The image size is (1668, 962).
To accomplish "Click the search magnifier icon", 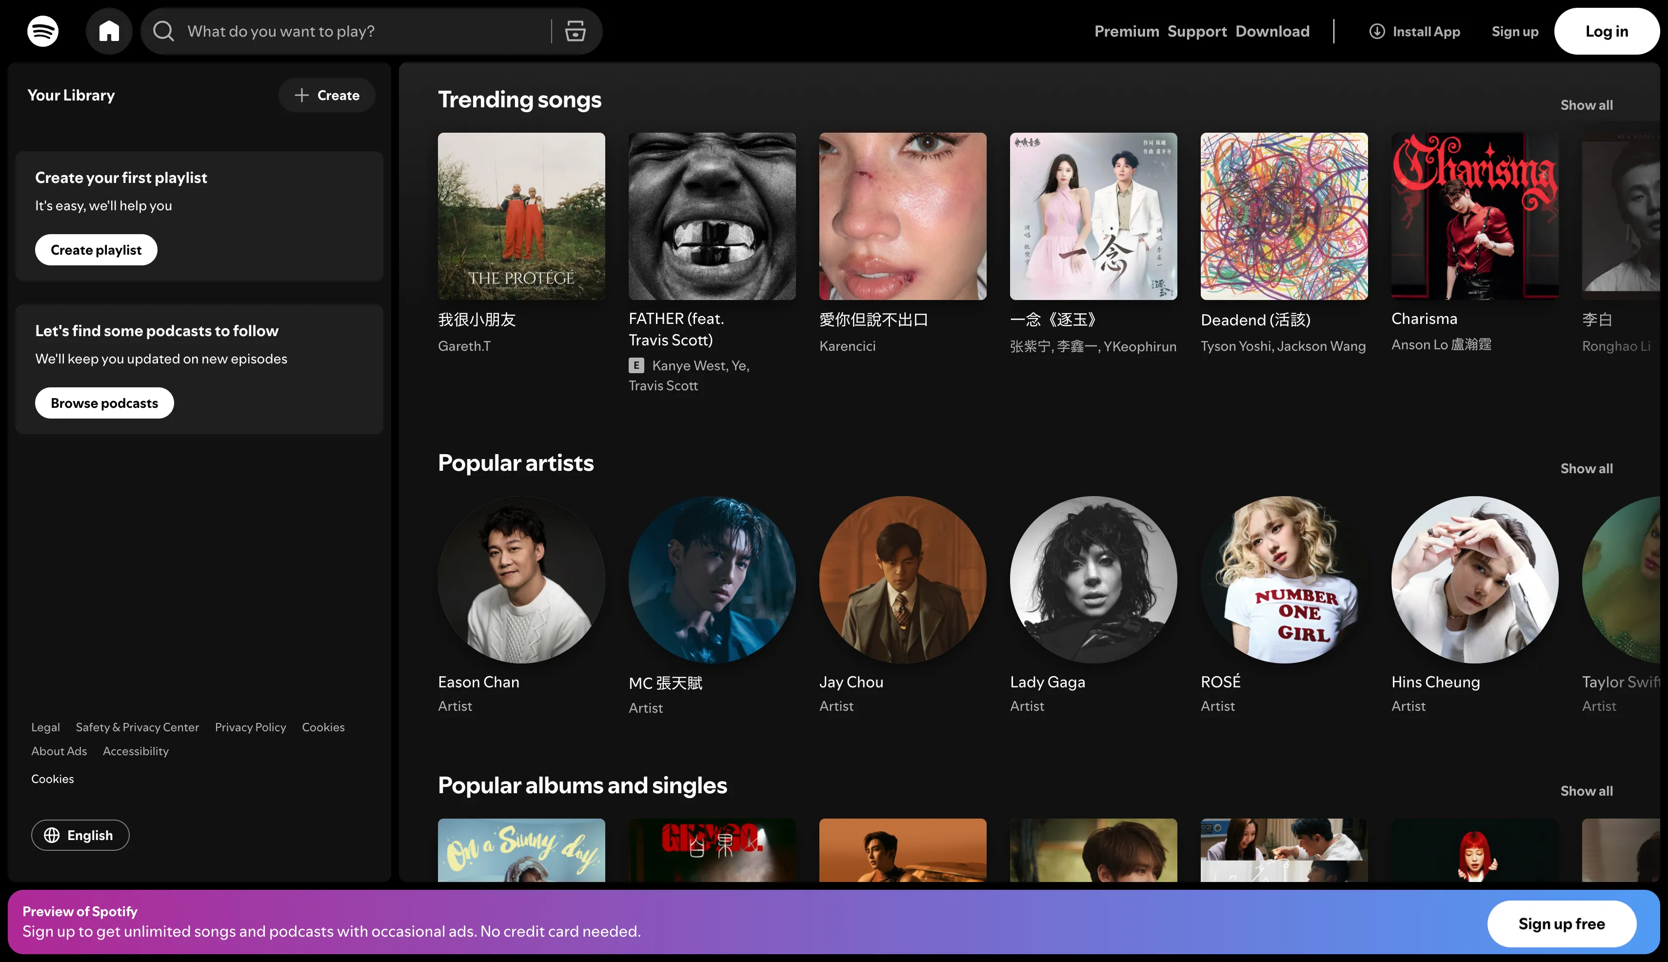I will 163,31.
